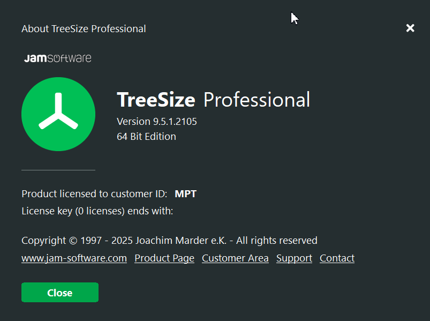Click the About TreeSize Professional title

click(x=84, y=29)
